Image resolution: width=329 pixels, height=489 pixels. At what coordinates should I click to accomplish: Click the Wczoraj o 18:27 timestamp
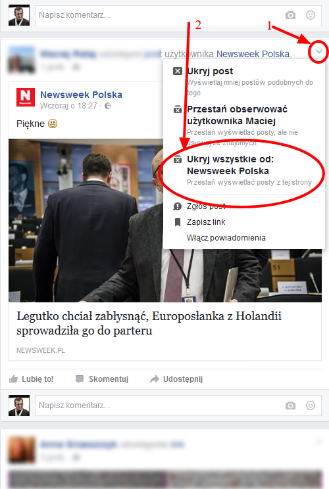(68, 106)
